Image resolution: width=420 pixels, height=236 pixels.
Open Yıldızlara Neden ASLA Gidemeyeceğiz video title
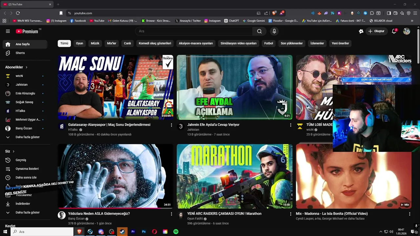99,214
